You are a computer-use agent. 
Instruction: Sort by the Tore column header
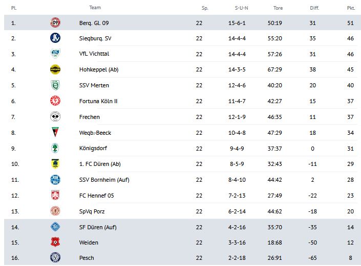[278, 8]
